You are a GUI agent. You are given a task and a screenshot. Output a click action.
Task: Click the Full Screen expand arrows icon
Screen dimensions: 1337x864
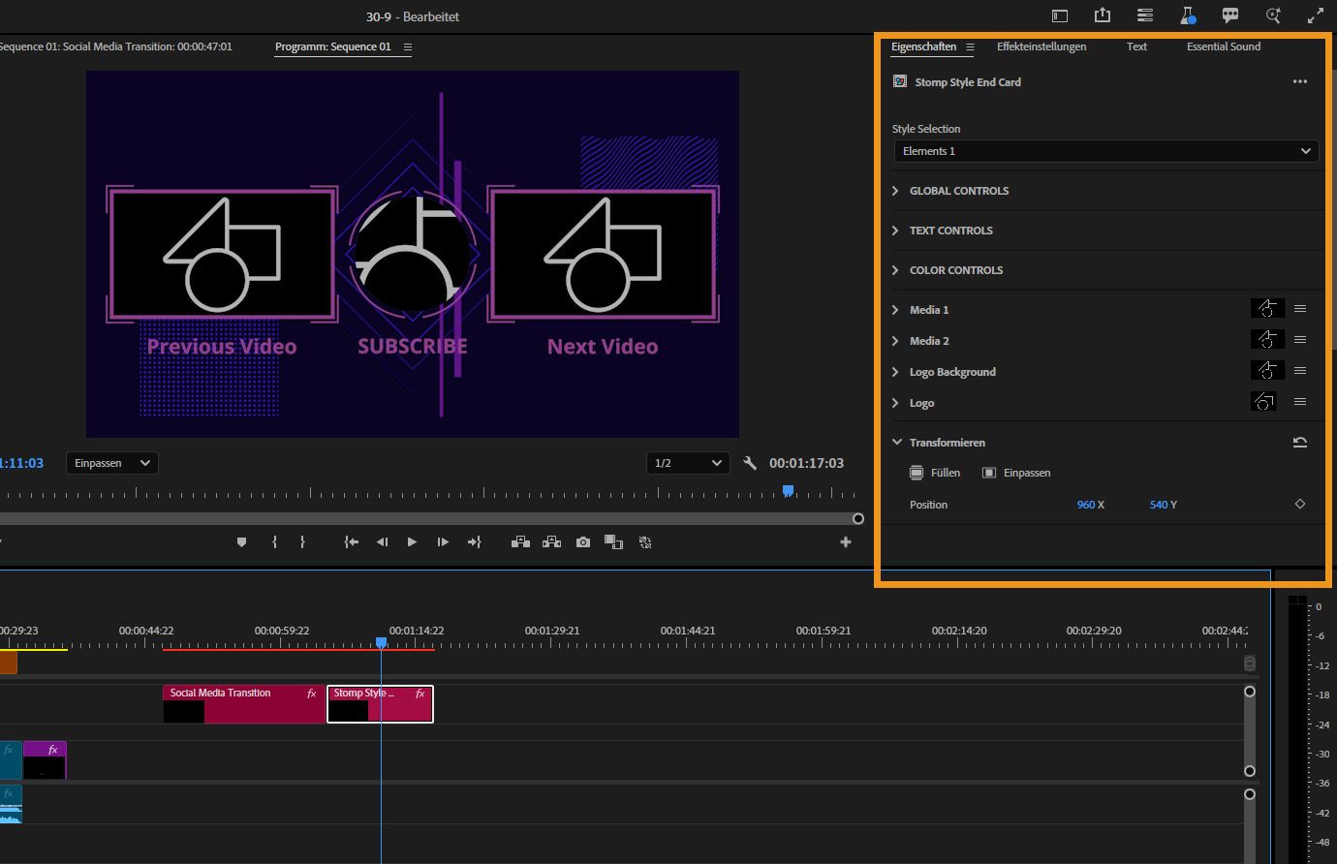point(1316,15)
